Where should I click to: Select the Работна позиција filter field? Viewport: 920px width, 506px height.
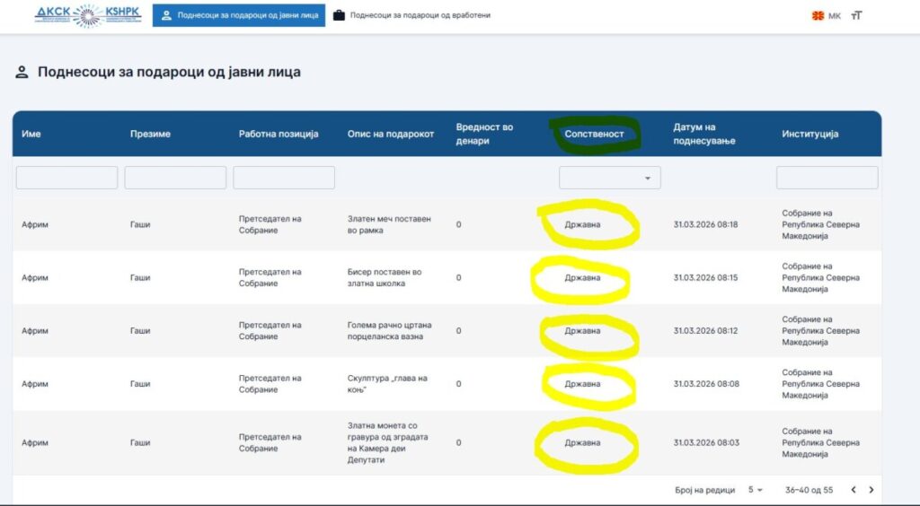[284, 178]
